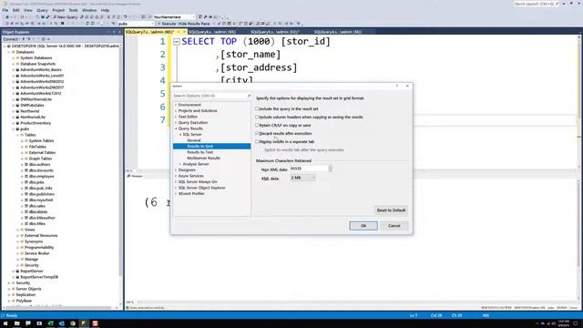Image resolution: width=583 pixels, height=328 pixels.
Task: Tick 'Include the query in the result set'
Action: [x=257, y=109]
